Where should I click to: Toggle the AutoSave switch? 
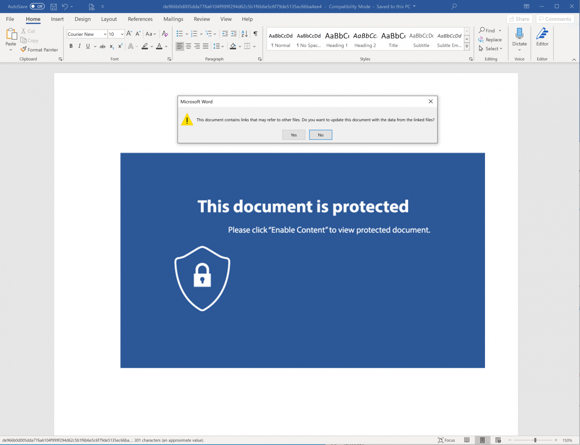click(x=37, y=6)
